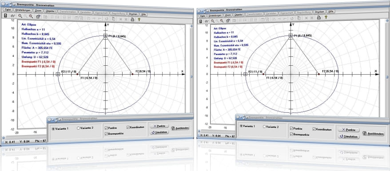Click printer icon in right window toolbar
Image resolution: width=390 pixels, height=171 pixels.
[318, 17]
